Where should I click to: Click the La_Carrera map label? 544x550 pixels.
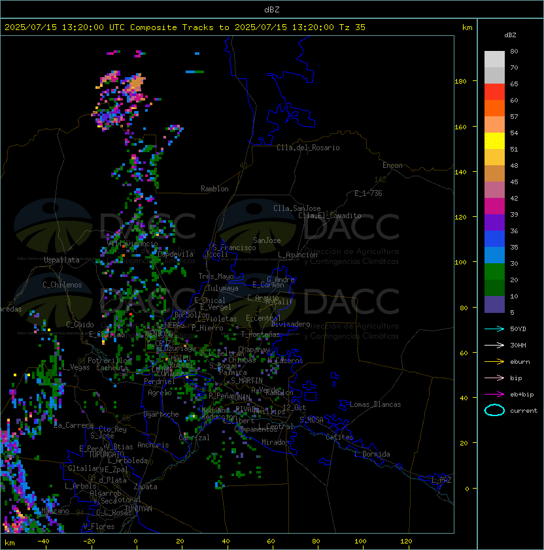pos(74,425)
